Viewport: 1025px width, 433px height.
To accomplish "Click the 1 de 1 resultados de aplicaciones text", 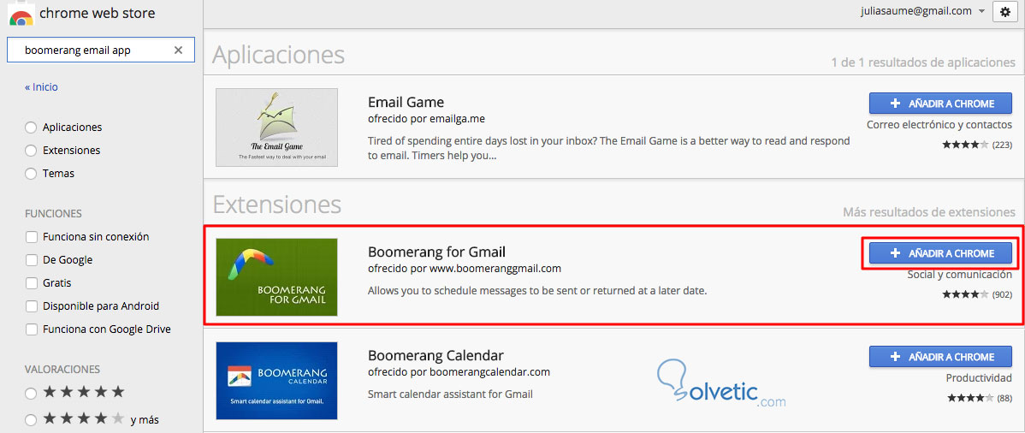I will tap(923, 62).
